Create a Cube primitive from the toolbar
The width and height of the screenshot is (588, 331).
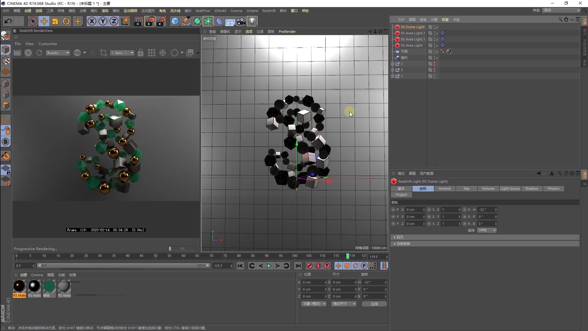(175, 21)
